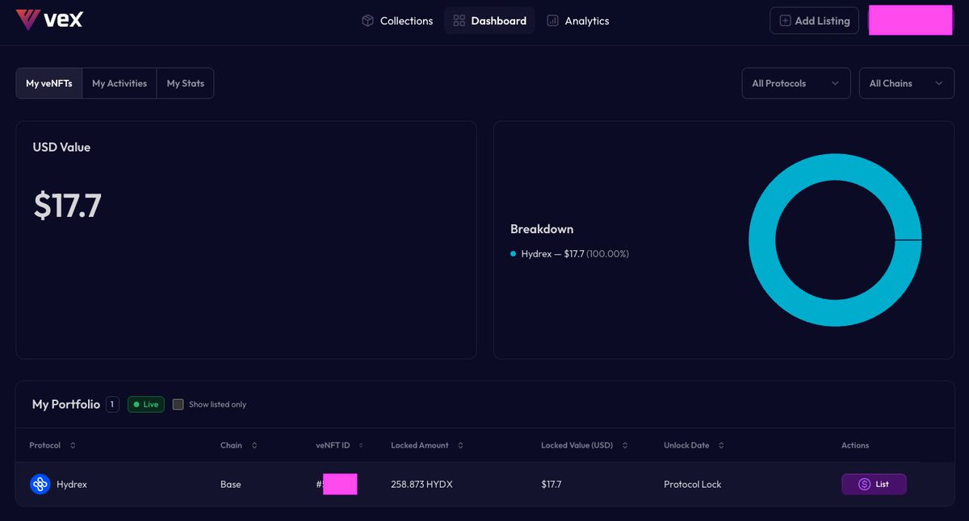The width and height of the screenshot is (969, 521).
Task: Click the dollar icon on List button
Action: (865, 484)
